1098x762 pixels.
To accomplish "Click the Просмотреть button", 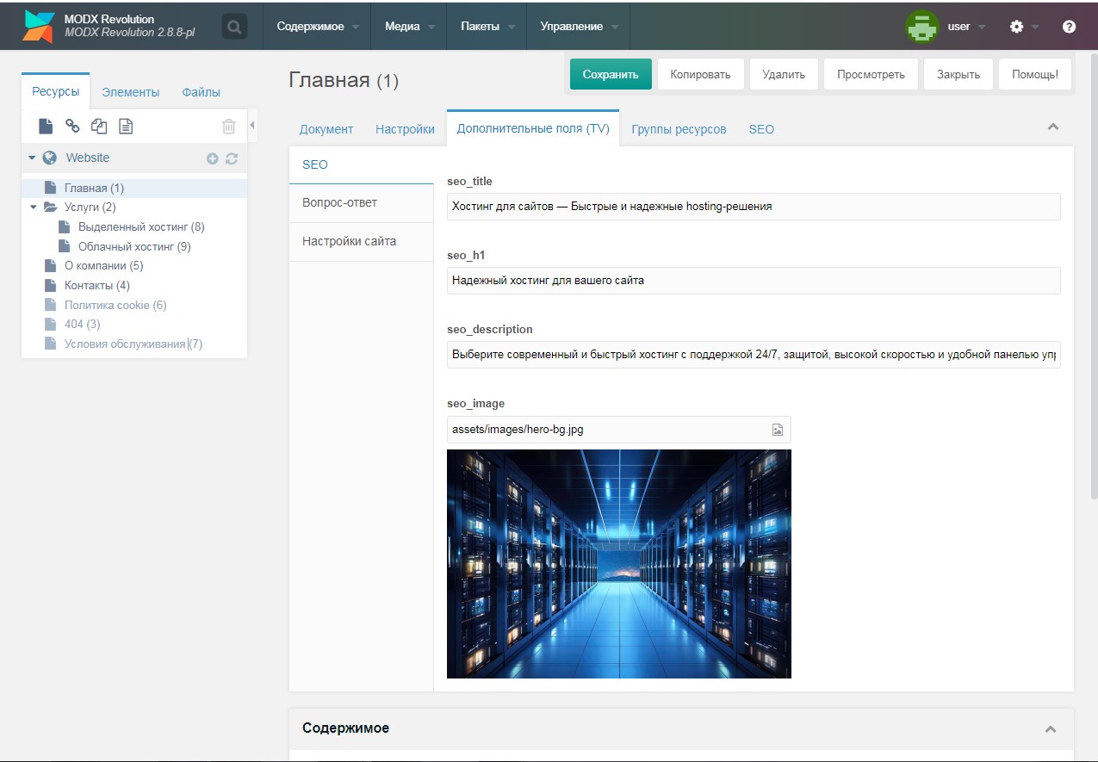I will [x=871, y=74].
